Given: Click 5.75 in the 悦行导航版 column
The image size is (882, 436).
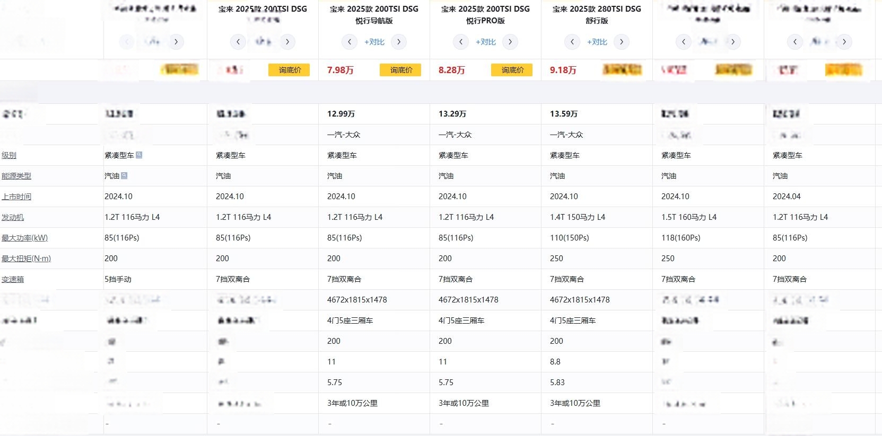Looking at the screenshot, I should coord(335,382).
